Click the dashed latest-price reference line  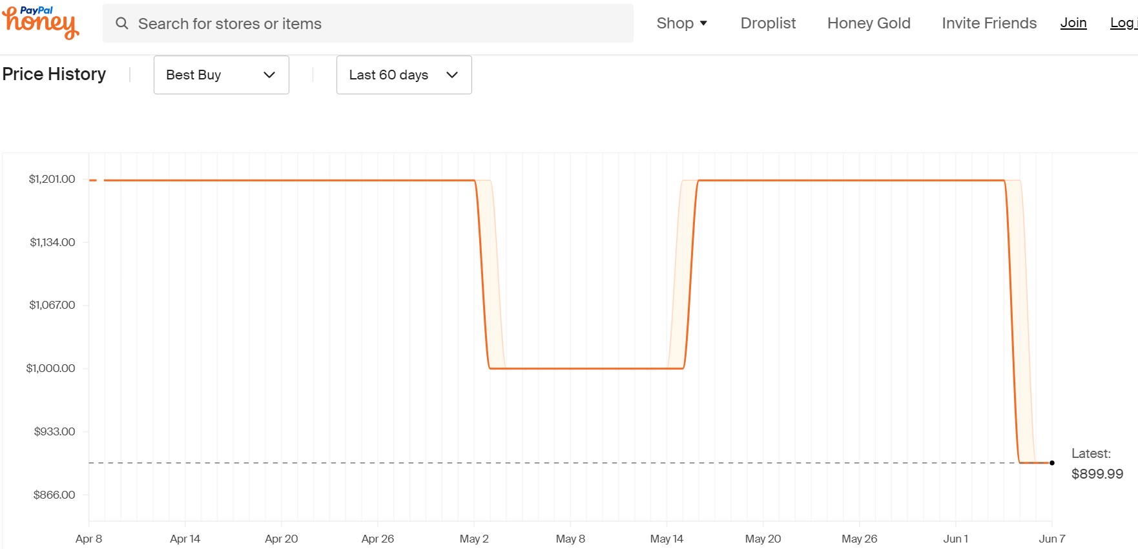pos(517,463)
